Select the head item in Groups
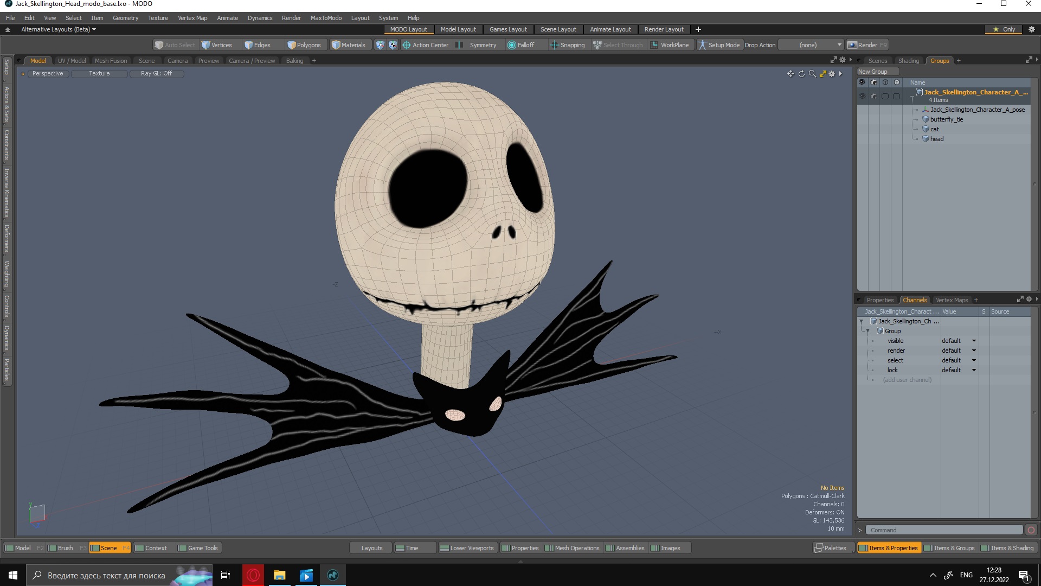The width and height of the screenshot is (1041, 586). 937,139
